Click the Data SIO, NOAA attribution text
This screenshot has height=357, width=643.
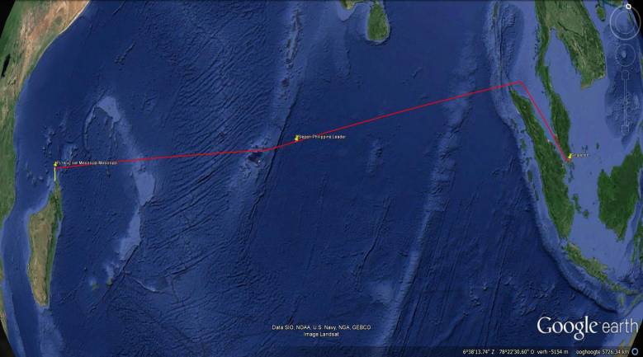(321, 327)
